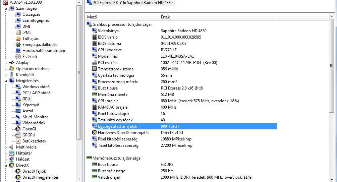The height and width of the screenshot is (182, 337).
Task: Collapse the Megjelenítés tree node
Action: 6,81
